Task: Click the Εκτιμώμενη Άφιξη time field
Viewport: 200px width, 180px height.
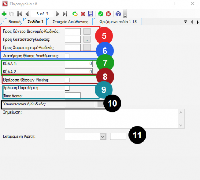Action: 118,136
